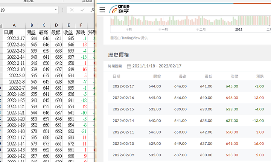This screenshot has width=271, height=162.
Task: Click the 最高 column header on the web table
Action: tap(183, 76)
